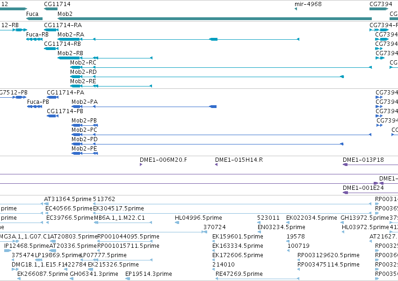398x281 pixels.
Task: Select DMG1B.1_1.E15.F1 alignment
Action: pyautogui.click(x=15, y=270)
